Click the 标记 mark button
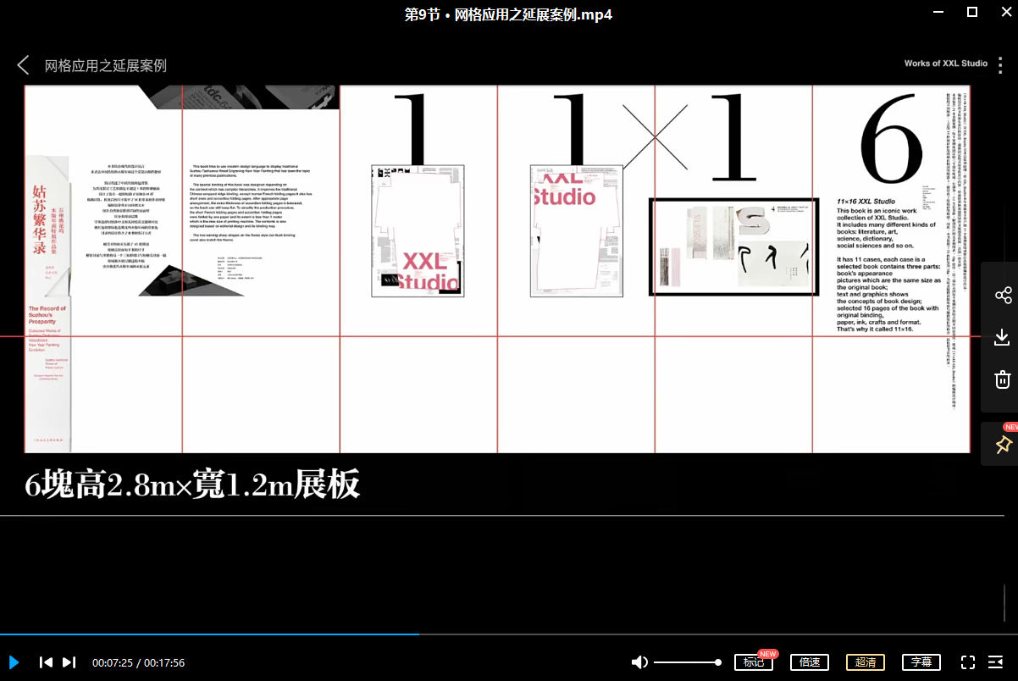 753,662
